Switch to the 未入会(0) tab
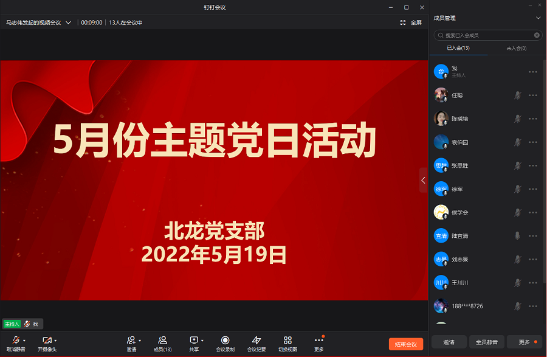This screenshot has width=547, height=357. pos(516,48)
